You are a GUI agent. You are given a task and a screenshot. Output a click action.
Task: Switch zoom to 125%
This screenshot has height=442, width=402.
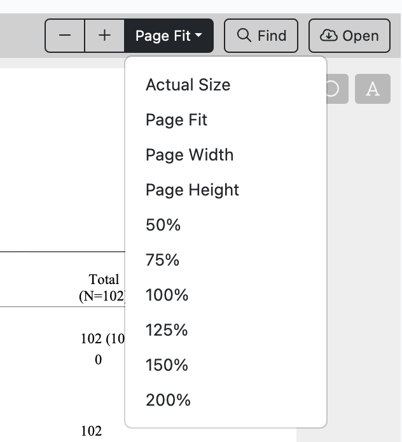tap(167, 330)
